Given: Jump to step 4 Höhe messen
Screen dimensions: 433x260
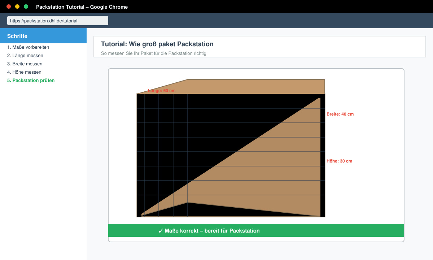Looking at the screenshot, I should tap(24, 72).
